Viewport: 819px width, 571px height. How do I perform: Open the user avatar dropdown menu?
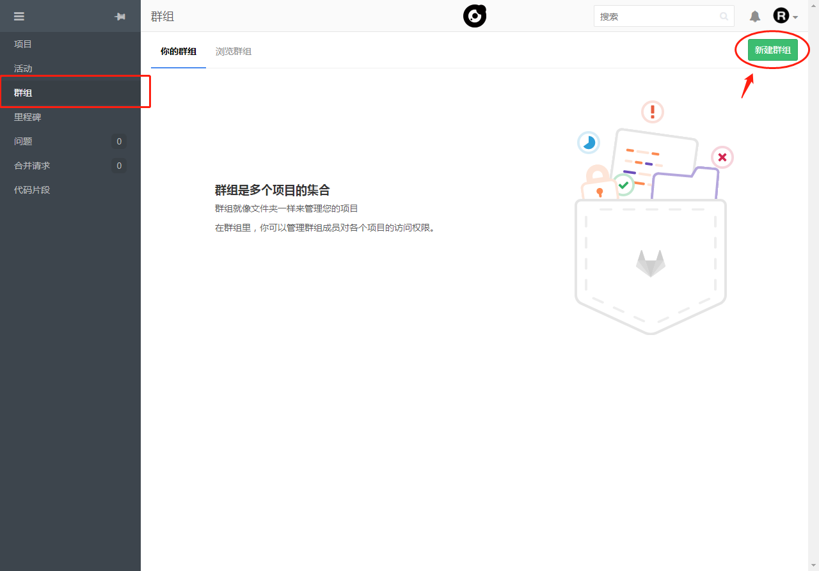coord(785,16)
